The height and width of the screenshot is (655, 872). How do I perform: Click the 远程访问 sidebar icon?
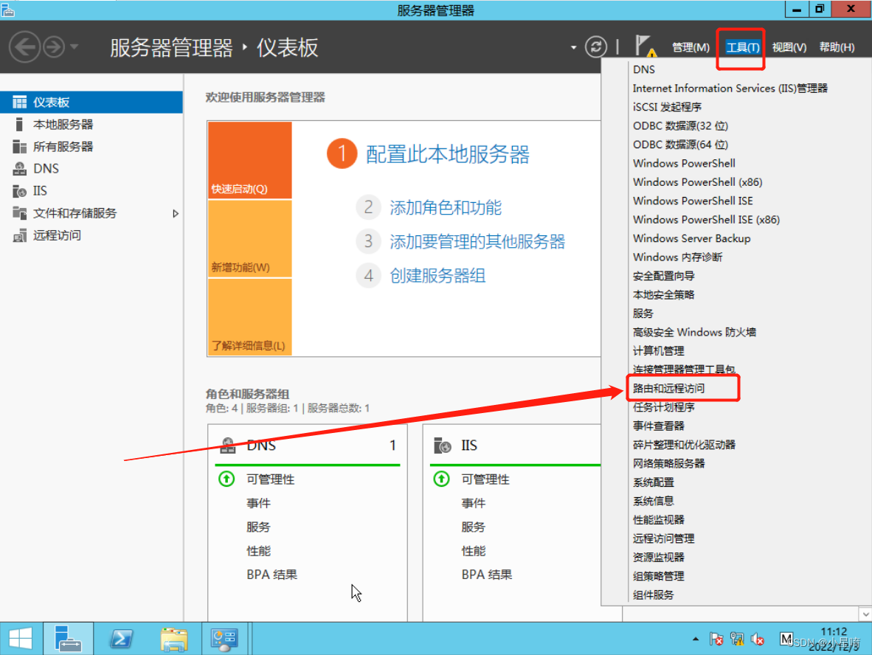[19, 235]
